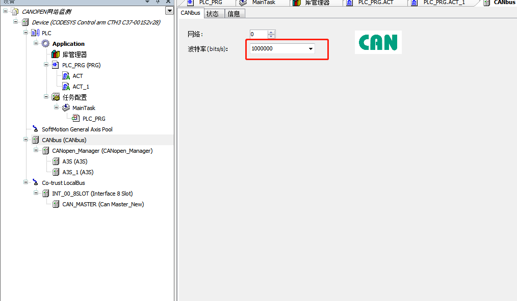The width and height of the screenshot is (517, 301).
Task: Click the CANOPEN project root icon
Action: pos(15,12)
